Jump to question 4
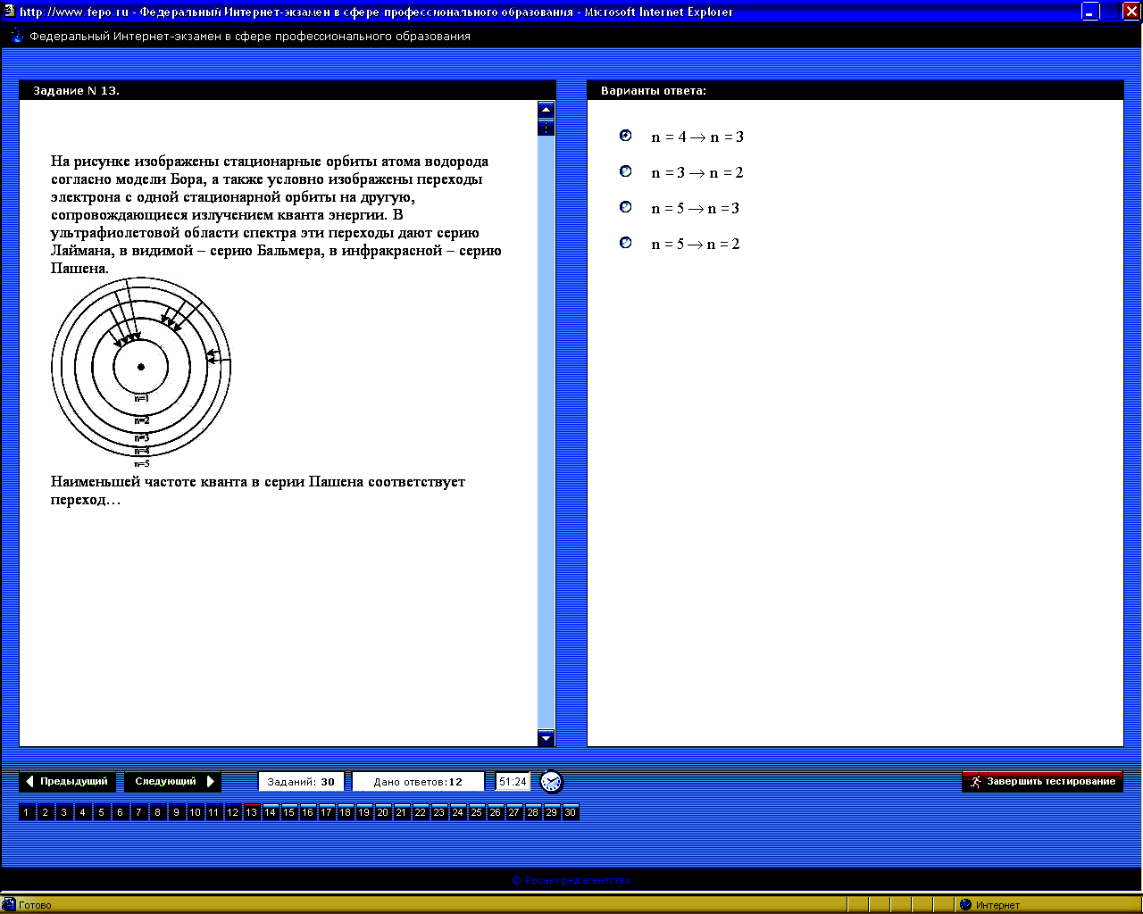Image resolution: width=1143 pixels, height=914 pixels. [x=82, y=812]
